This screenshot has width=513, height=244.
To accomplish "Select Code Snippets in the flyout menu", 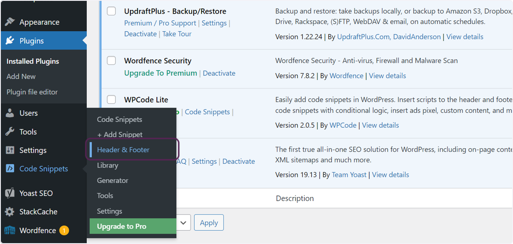I will tap(119, 120).
